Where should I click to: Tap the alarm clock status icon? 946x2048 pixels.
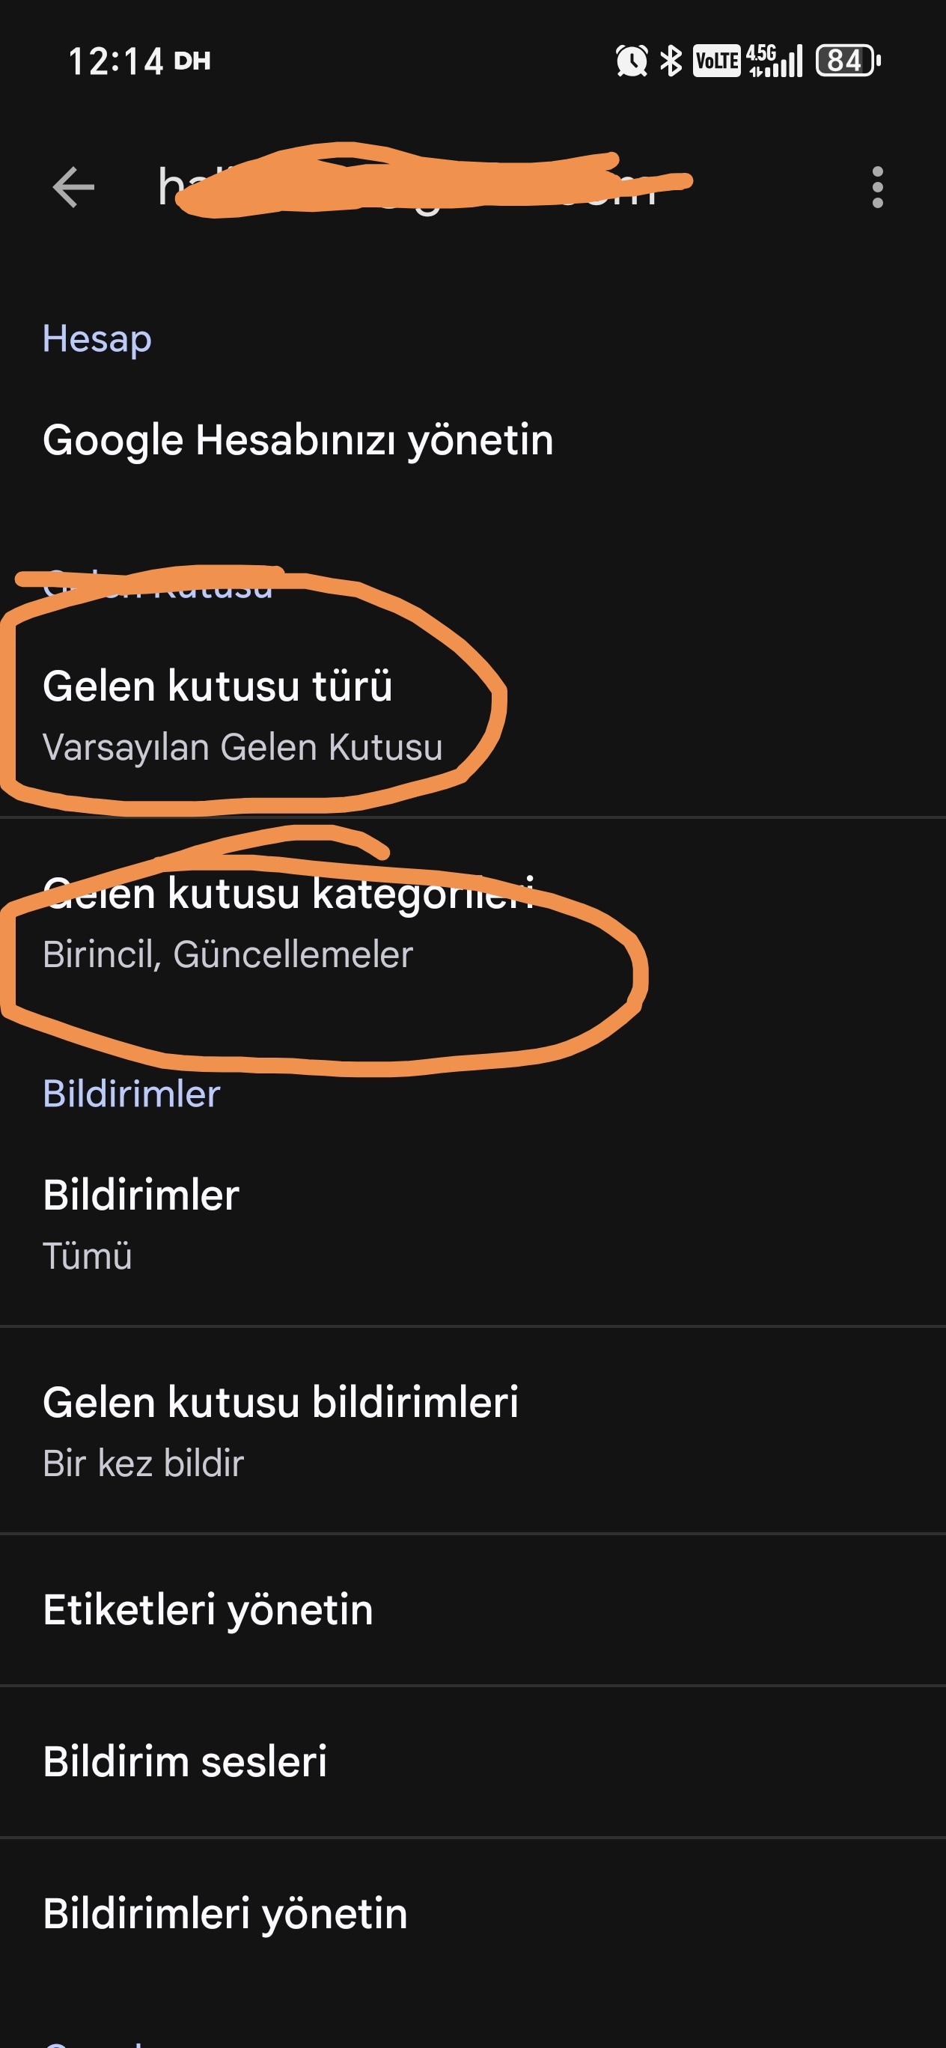[x=632, y=61]
